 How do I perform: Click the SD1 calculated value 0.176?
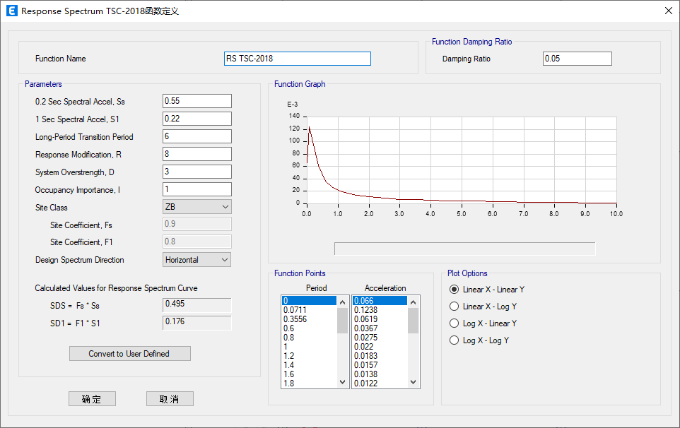197,322
